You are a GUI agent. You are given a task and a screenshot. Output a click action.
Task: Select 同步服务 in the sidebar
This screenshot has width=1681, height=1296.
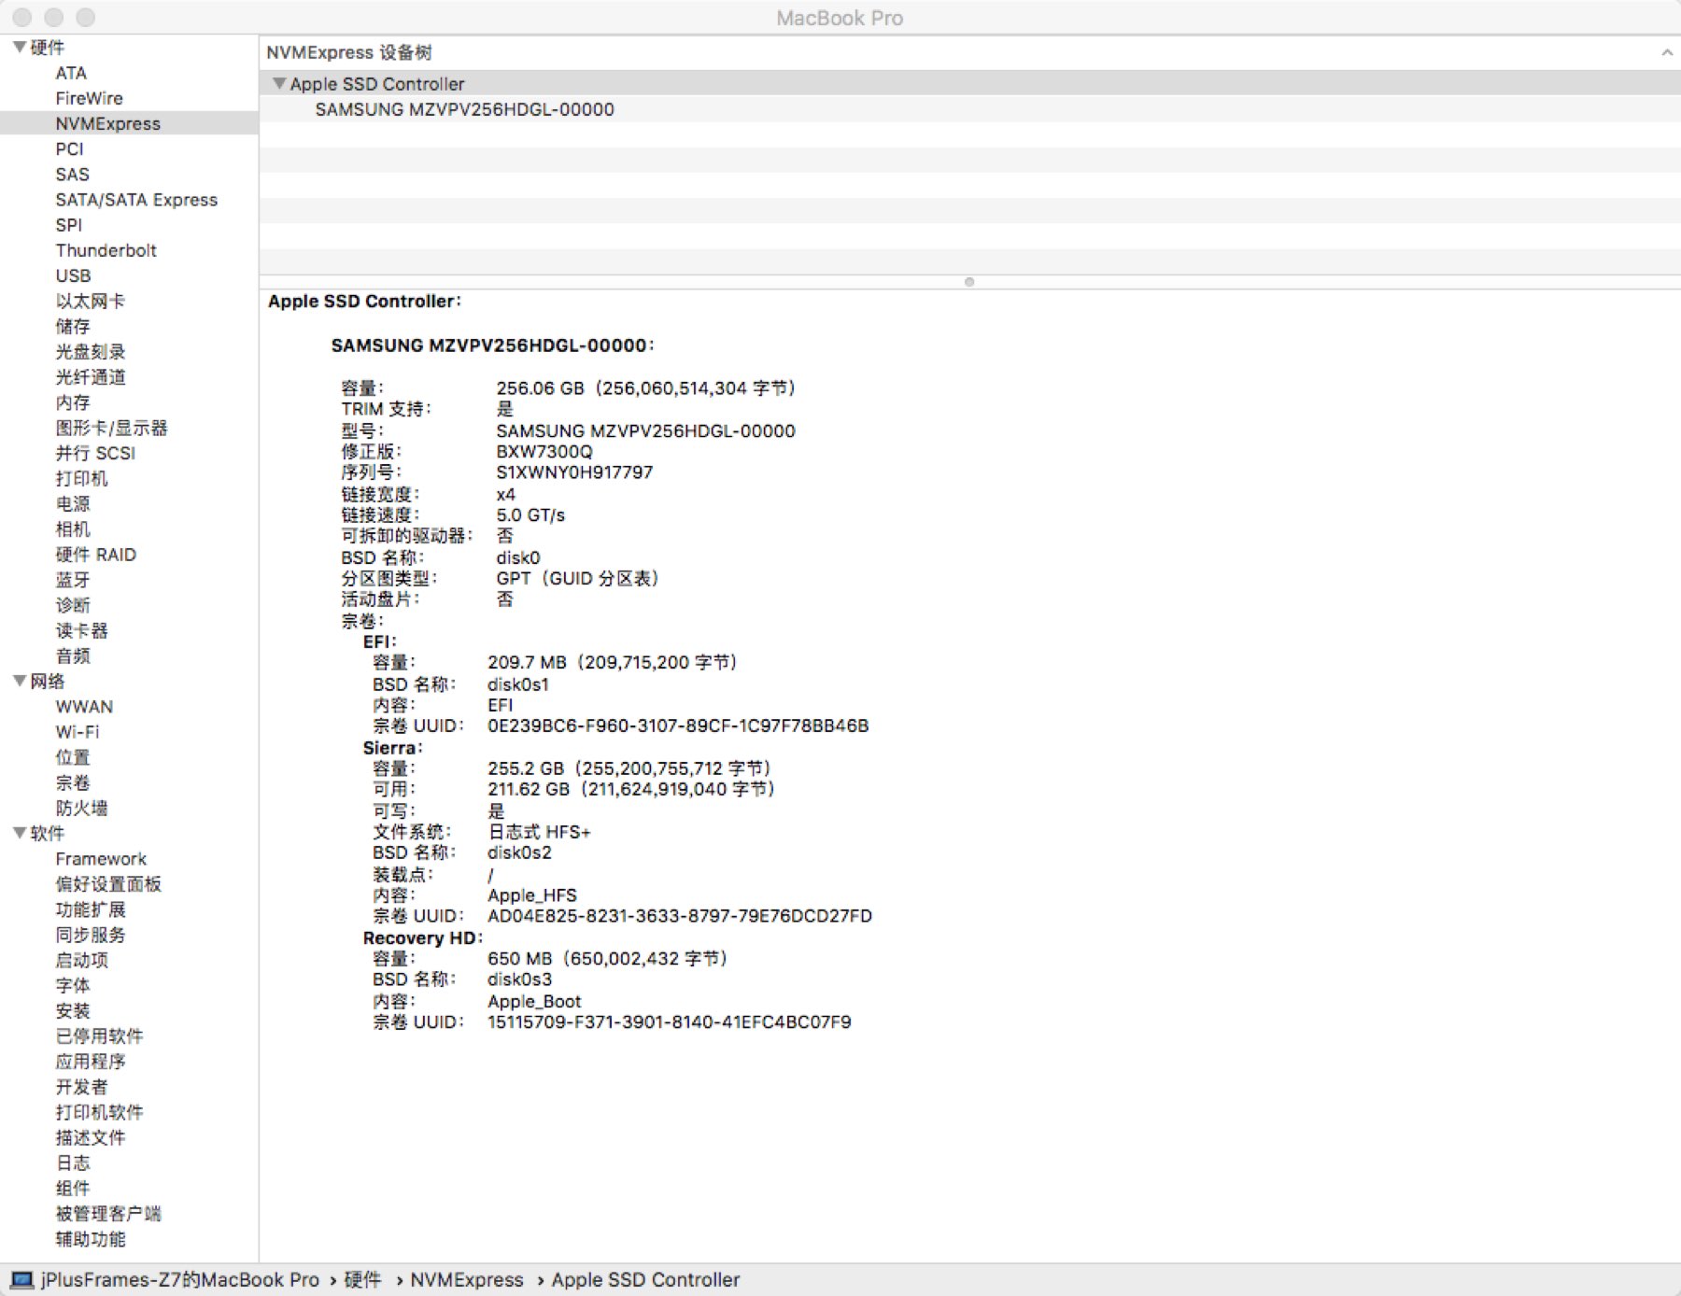90,935
